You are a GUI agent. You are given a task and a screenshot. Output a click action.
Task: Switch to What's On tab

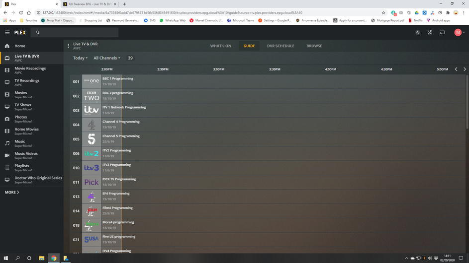pos(220,46)
